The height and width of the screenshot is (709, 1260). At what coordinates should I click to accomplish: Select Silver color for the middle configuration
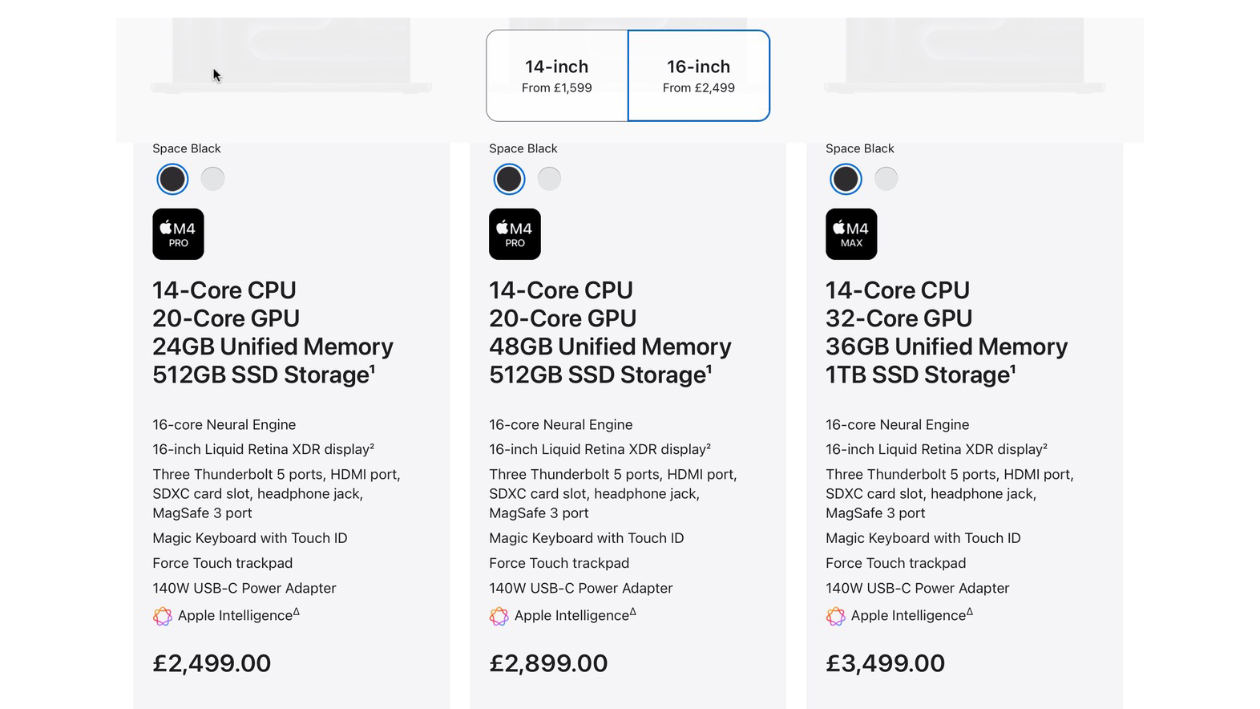point(549,178)
